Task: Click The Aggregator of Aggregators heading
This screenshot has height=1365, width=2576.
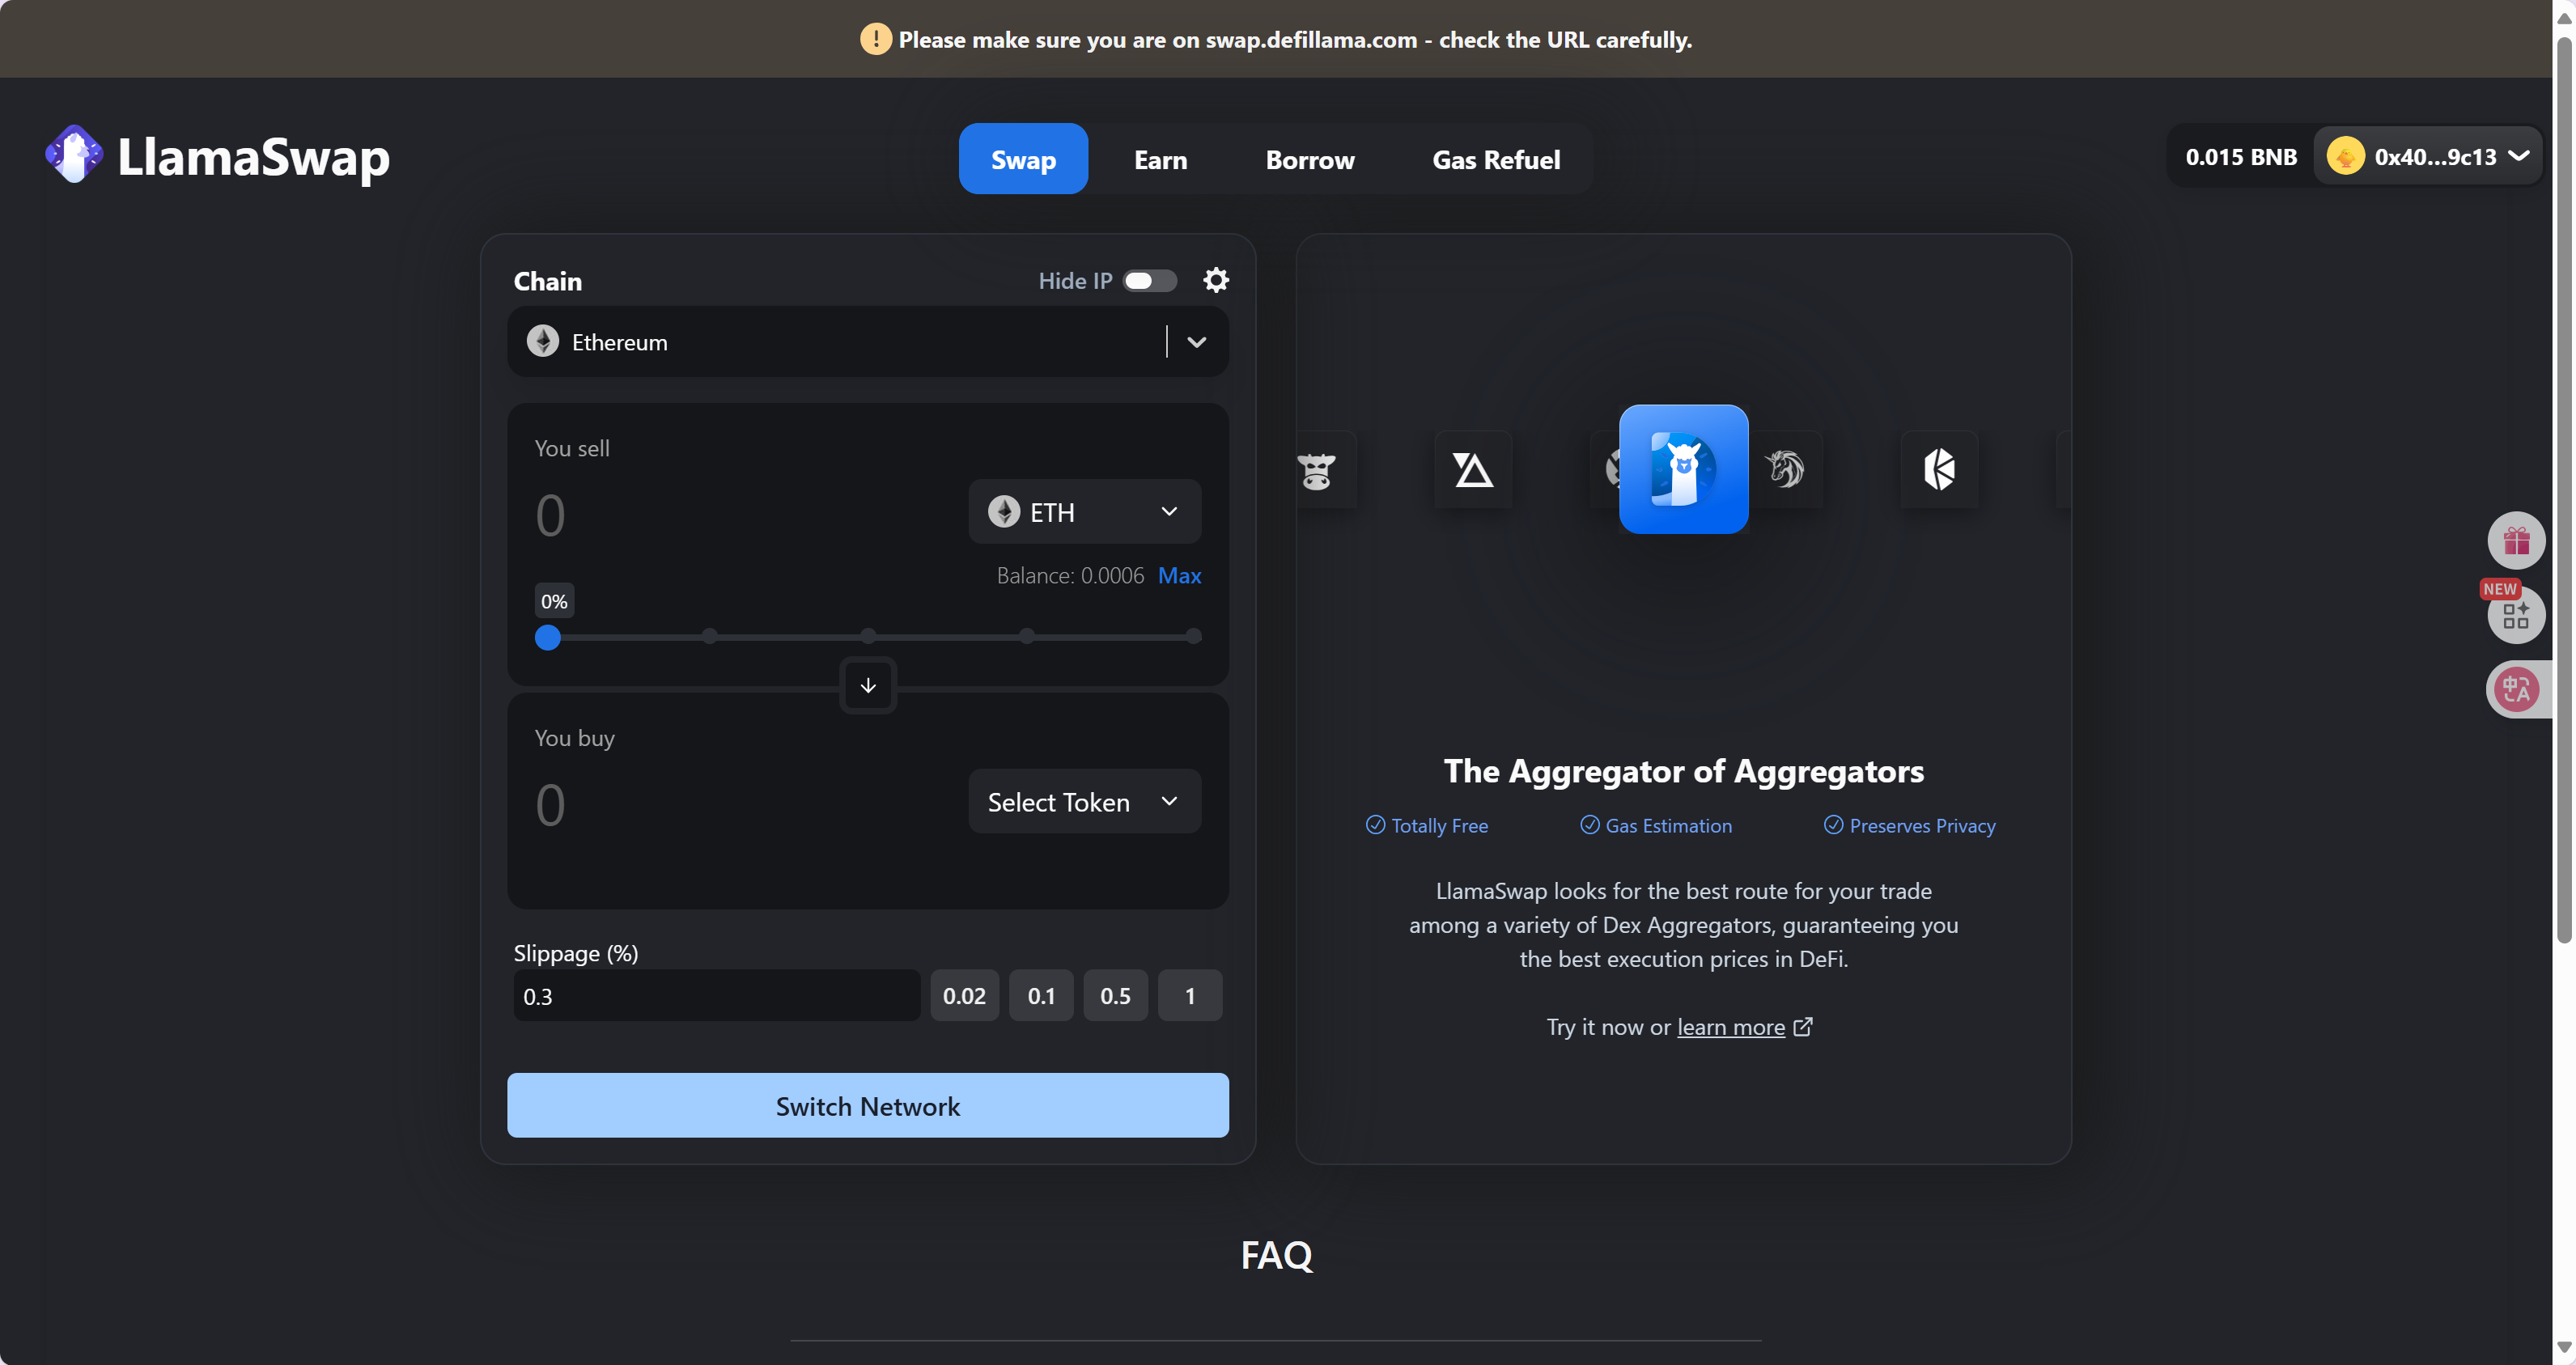Action: click(x=1684, y=771)
